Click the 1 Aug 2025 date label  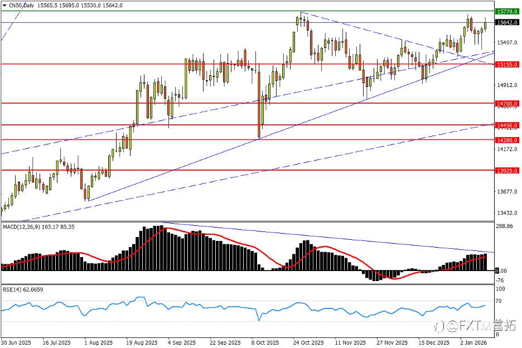pos(98,342)
